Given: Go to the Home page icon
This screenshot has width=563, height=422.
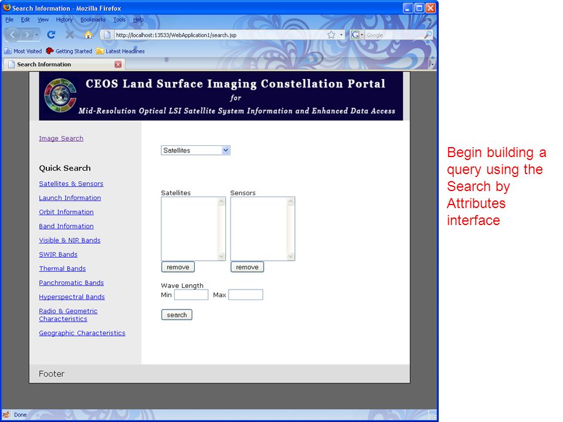Looking at the screenshot, I should 88,35.
